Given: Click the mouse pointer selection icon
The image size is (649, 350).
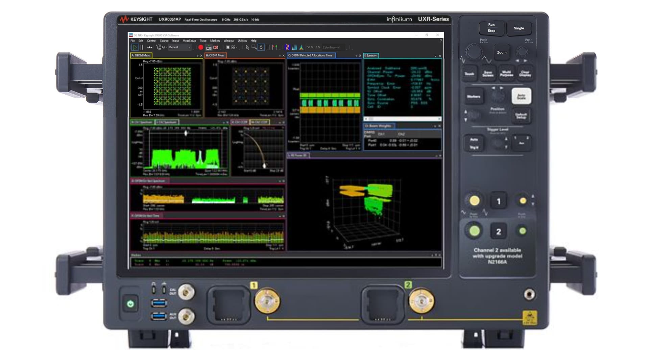Looking at the screenshot, I should [x=247, y=47].
